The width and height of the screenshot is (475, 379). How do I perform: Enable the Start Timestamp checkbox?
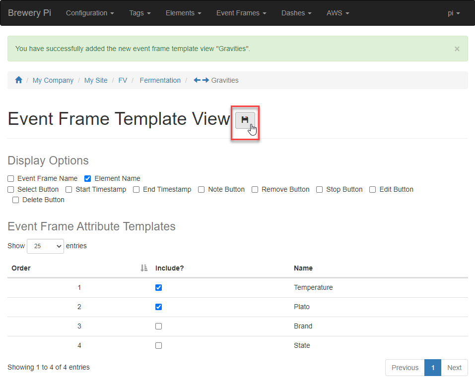tap(69, 189)
